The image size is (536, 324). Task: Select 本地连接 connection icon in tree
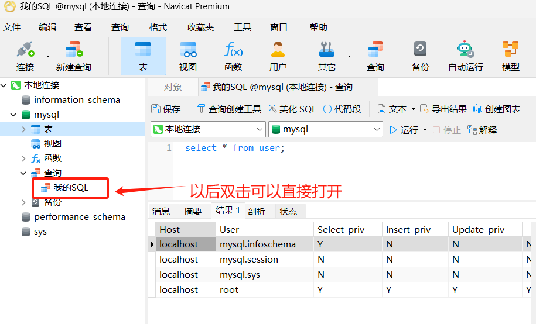(x=16, y=85)
